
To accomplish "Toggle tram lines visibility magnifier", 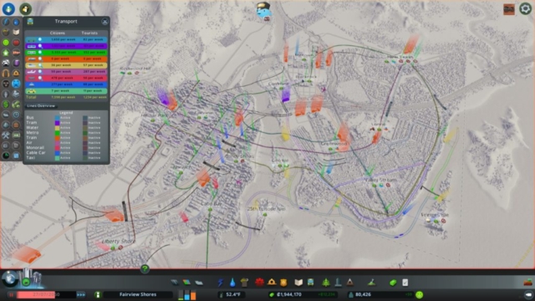I will tap(40, 46).
